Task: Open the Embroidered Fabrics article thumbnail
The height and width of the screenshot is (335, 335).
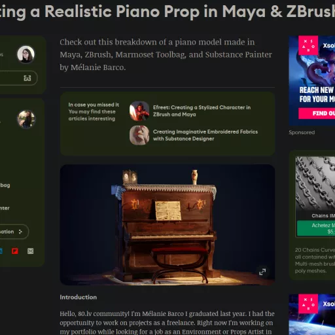Action: pyautogui.click(x=139, y=135)
